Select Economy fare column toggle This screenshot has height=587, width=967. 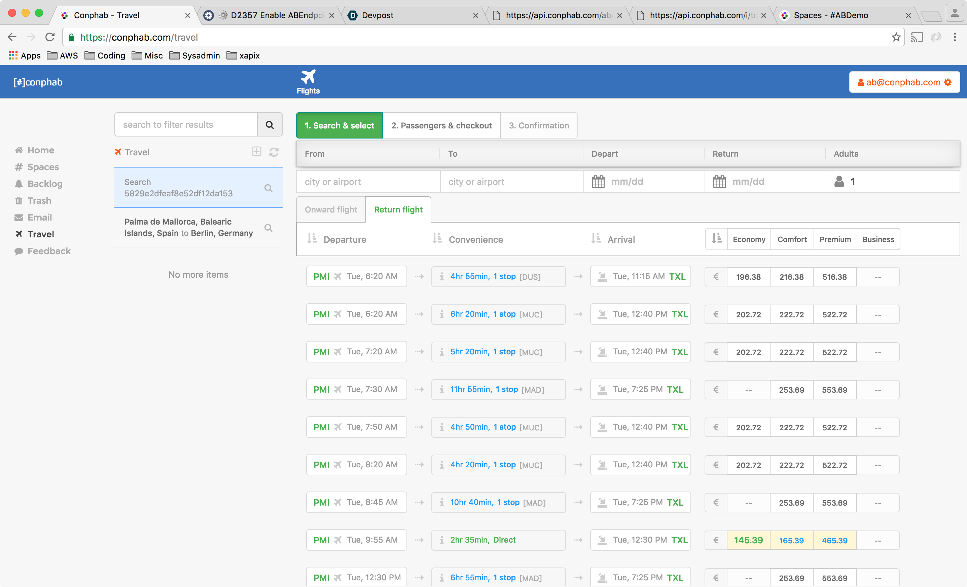749,239
